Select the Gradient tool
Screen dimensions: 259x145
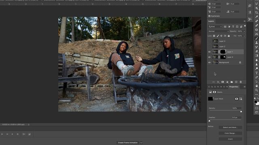(x=257, y=56)
